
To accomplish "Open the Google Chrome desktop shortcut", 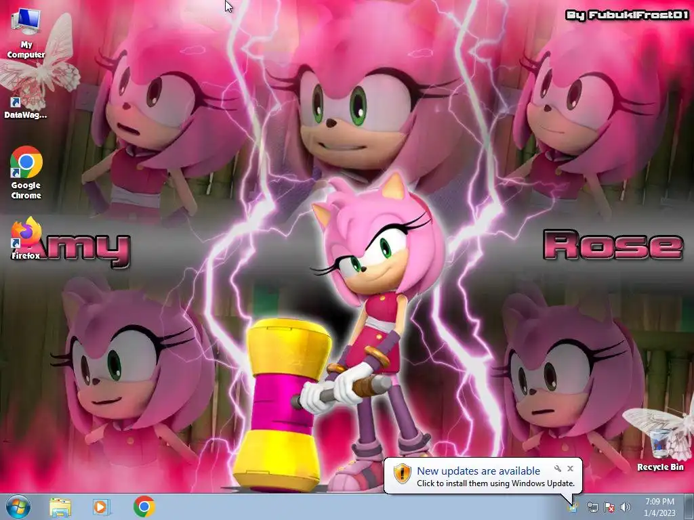I will [x=26, y=173].
